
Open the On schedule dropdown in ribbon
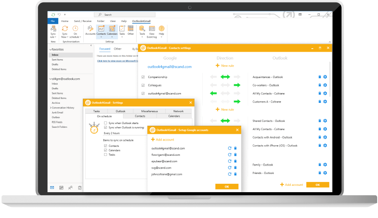click(x=75, y=32)
